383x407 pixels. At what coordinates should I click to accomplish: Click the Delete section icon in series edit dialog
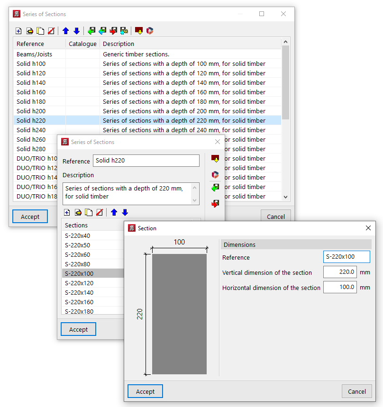point(100,213)
